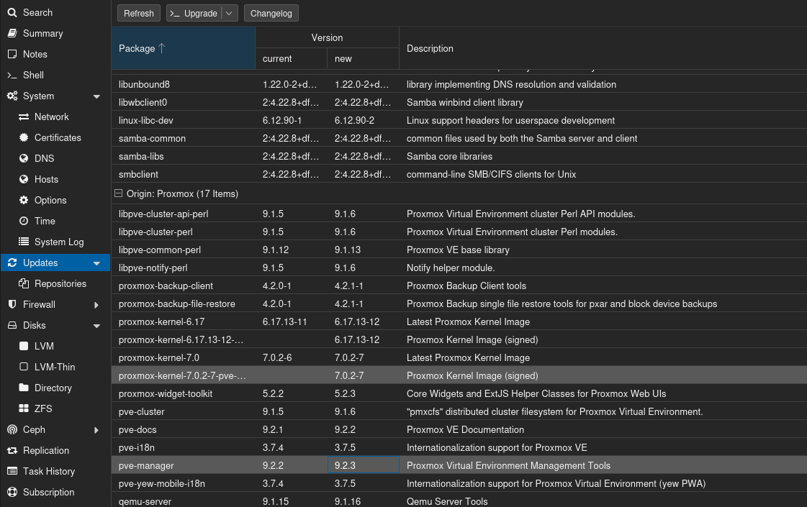Image resolution: width=807 pixels, height=507 pixels.
Task: Select the libunbound8 package row
Action: [459, 84]
